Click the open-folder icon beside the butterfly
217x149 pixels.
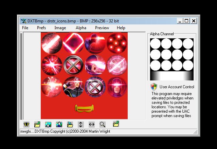pyautogui.click(x=37, y=124)
